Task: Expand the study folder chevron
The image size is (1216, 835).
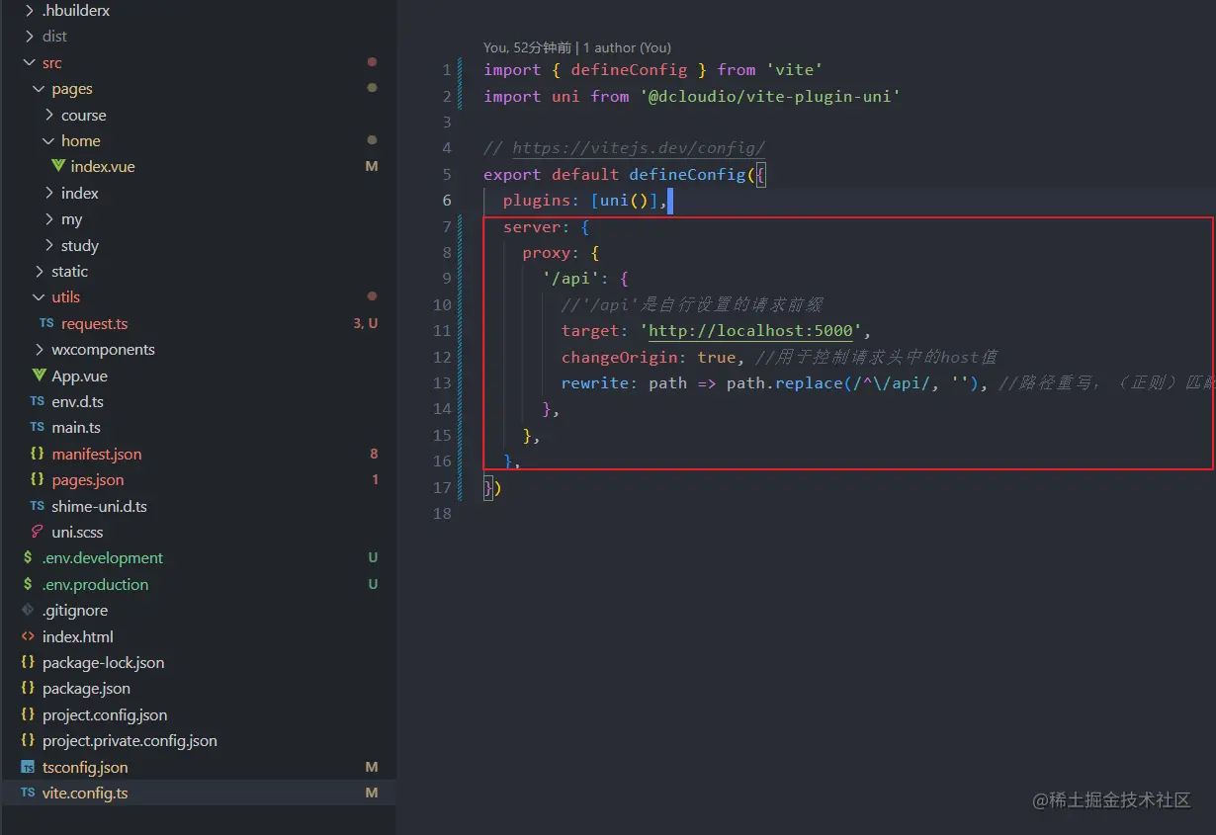Action: (x=49, y=246)
